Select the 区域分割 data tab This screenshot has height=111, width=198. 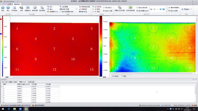click(x=31, y=82)
